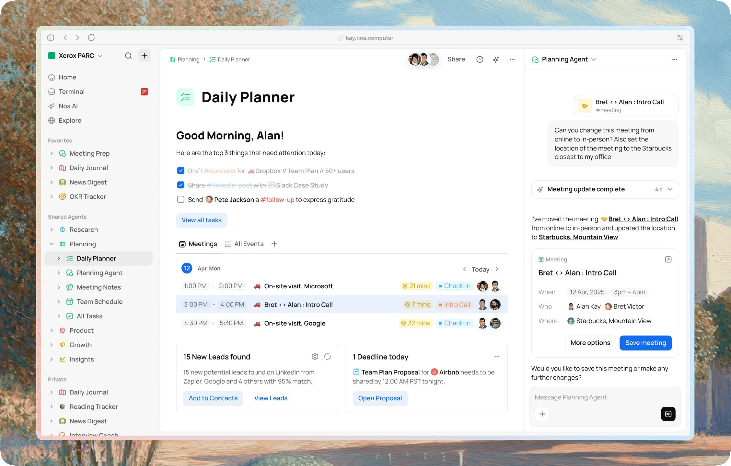Toggle the sidebar panel icon

pyautogui.click(x=51, y=38)
